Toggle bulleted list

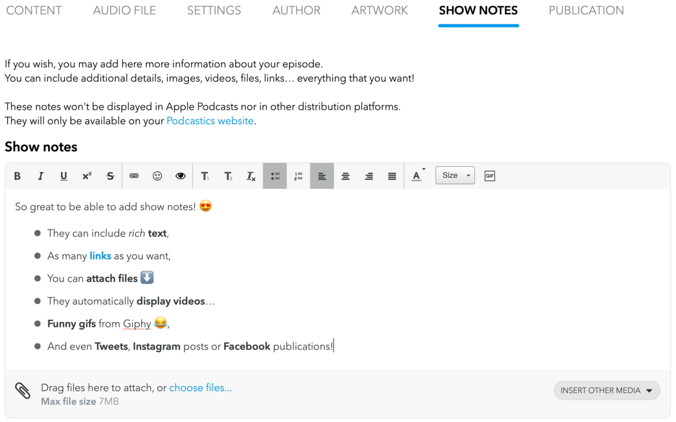click(x=275, y=176)
